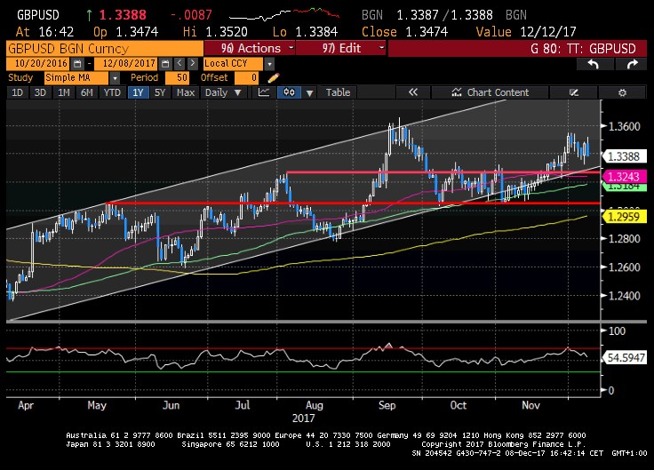Click the Chart Content button
The height and width of the screenshot is (470, 654).
tap(490, 92)
